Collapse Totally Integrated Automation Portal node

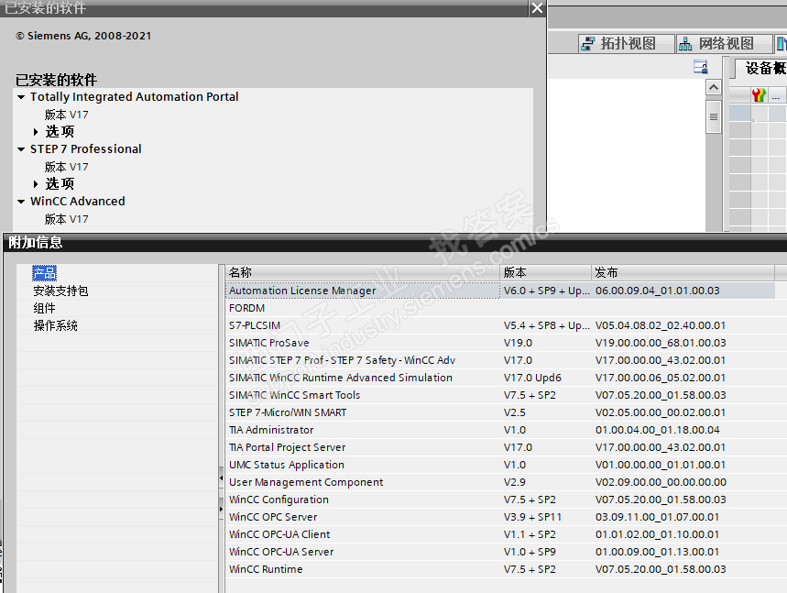coord(21,97)
